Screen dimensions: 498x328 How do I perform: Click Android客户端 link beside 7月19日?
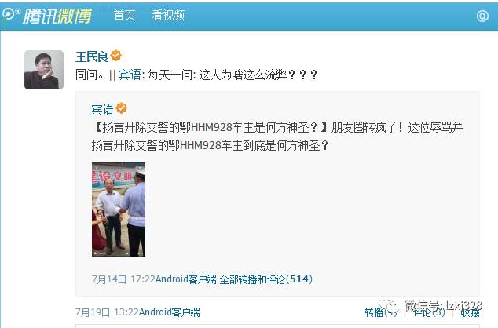pyautogui.click(x=170, y=312)
